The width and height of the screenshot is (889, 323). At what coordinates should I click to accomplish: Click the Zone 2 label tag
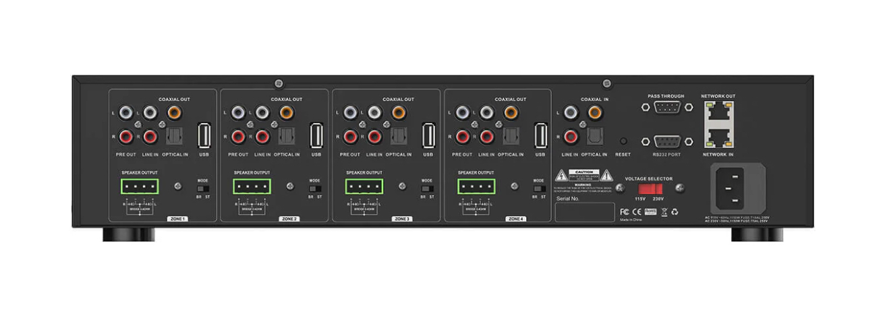coord(289,219)
